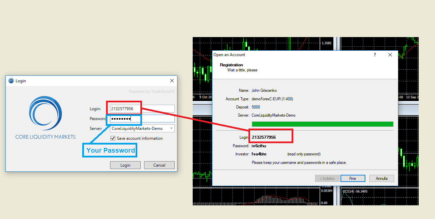Screen dimensions: 435x219
Task: Click the Registration heading in dialog
Action: 231,65
